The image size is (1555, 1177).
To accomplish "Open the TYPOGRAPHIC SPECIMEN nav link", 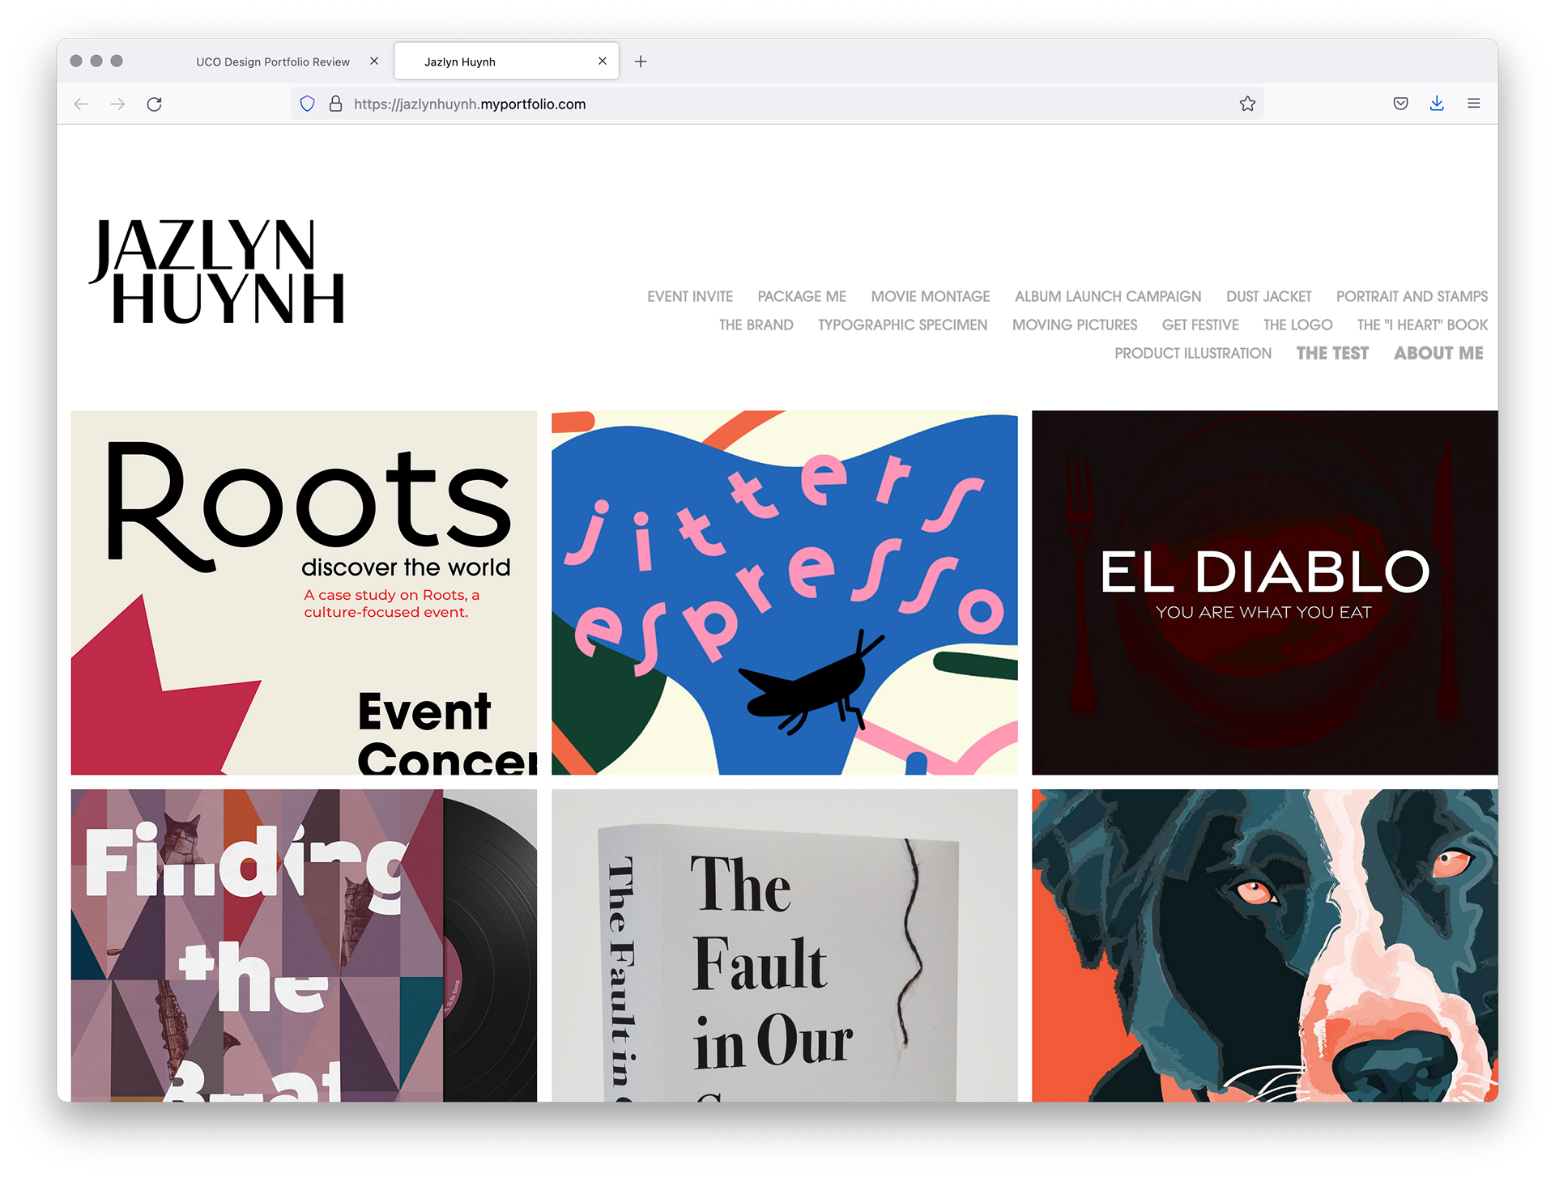I will click(902, 325).
